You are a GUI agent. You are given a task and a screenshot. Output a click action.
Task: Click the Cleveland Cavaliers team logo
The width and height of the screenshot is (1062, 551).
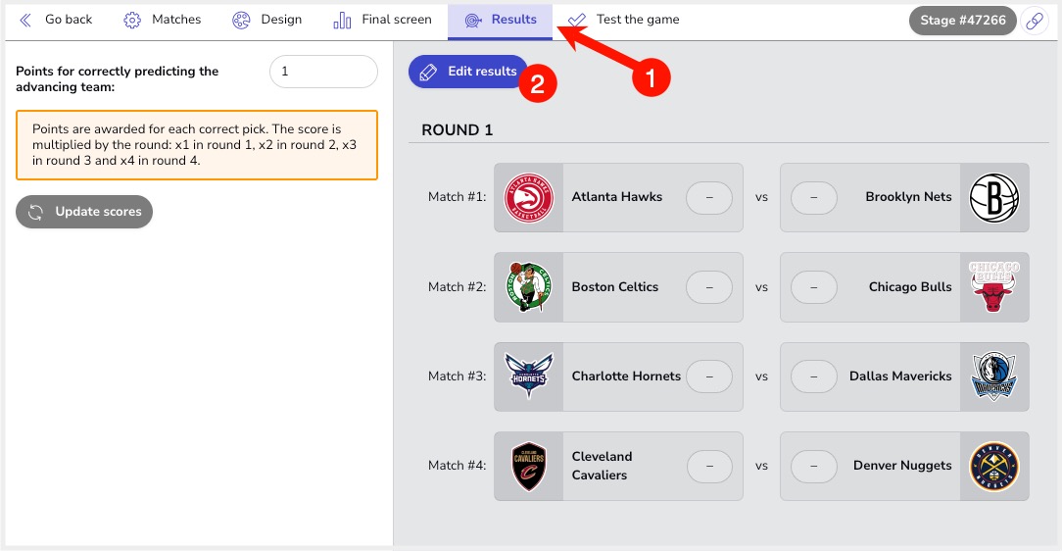[529, 467]
